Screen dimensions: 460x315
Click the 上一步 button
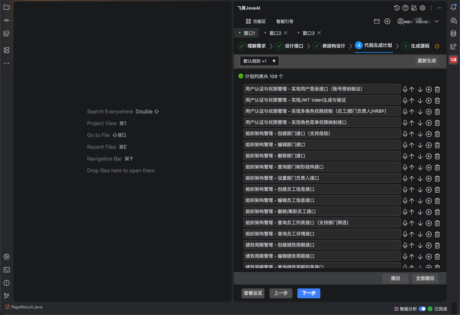281,293
